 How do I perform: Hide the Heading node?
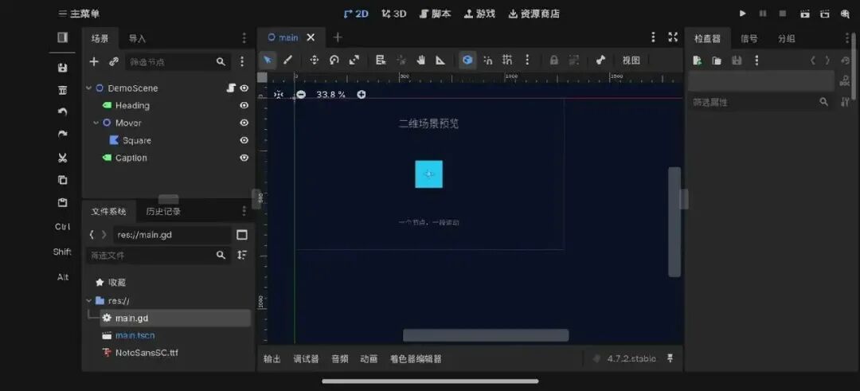coord(244,105)
